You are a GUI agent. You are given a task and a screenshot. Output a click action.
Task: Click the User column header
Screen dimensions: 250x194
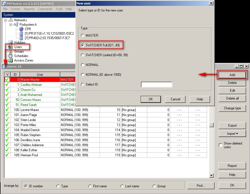[x=40, y=74]
